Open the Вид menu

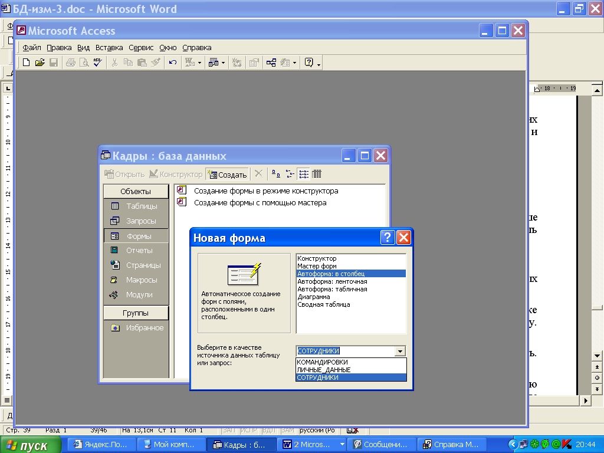coord(83,47)
